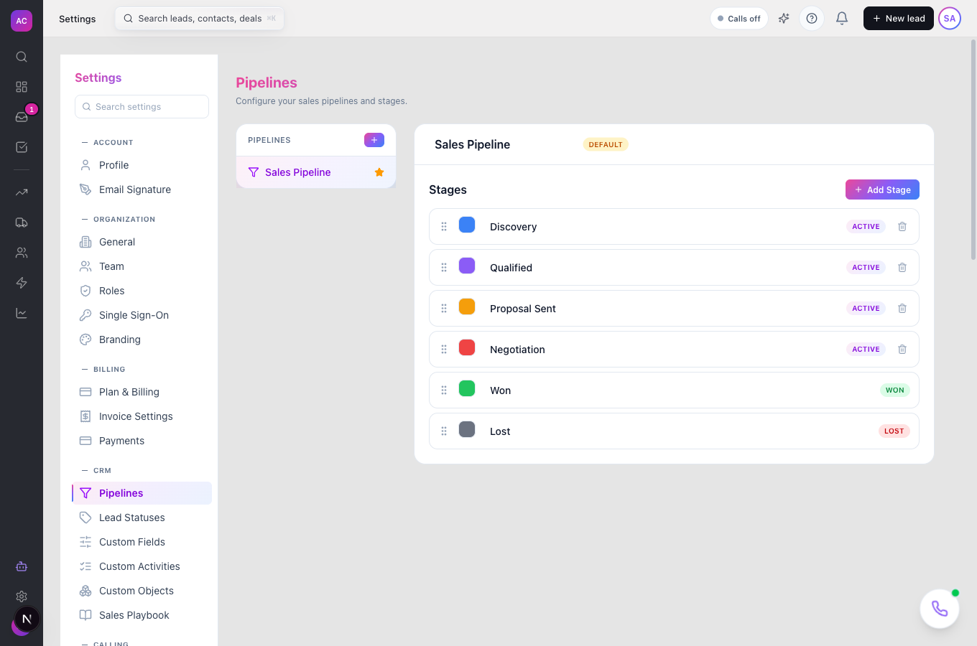Open Lead Statuses settings
The height and width of the screenshot is (646, 977).
[142, 518]
